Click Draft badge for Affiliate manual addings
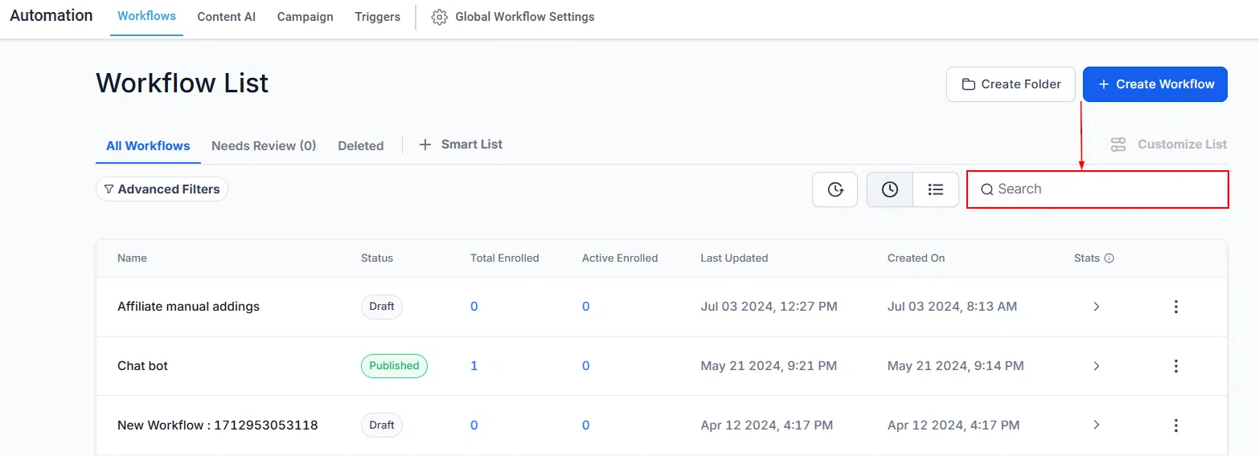Viewport: 1259px width, 456px height. 382,307
